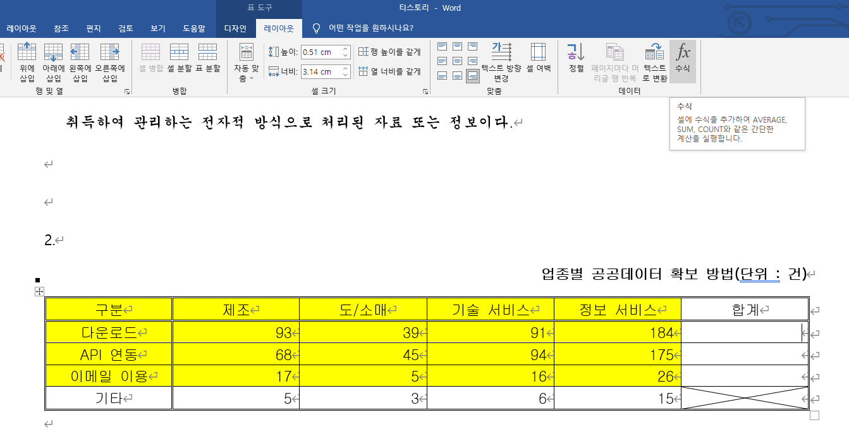
Task: Click the 도/소매 header cell
Action: point(363,310)
